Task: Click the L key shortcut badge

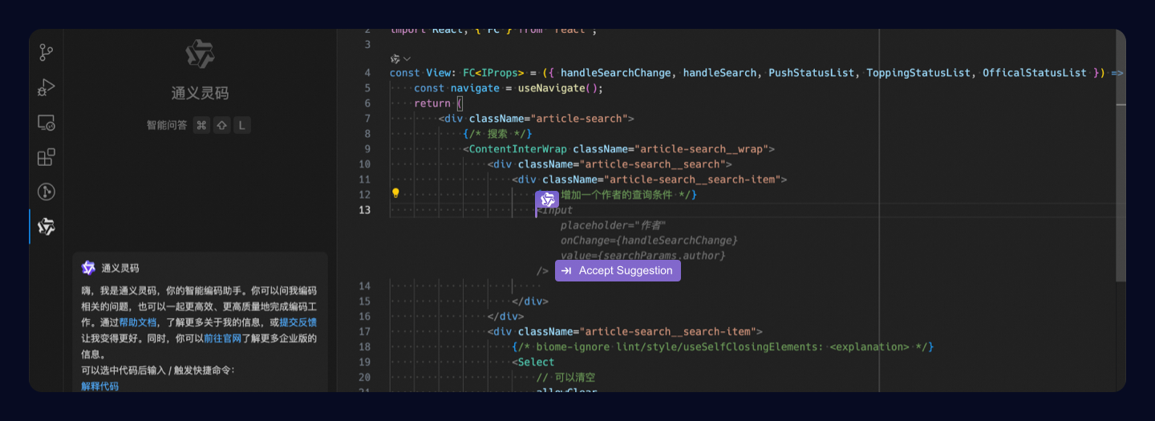Action: click(x=241, y=125)
